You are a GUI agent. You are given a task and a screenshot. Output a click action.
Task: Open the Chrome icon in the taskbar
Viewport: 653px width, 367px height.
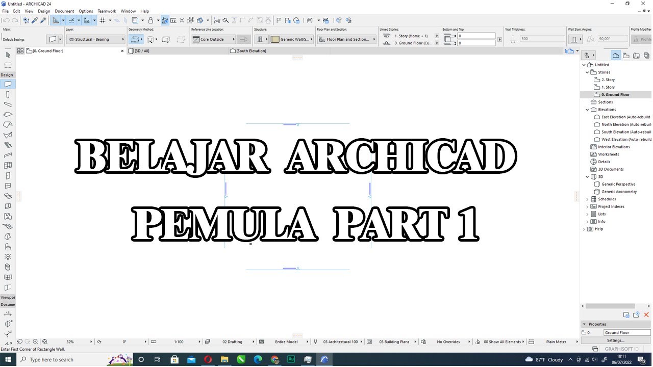click(x=274, y=360)
